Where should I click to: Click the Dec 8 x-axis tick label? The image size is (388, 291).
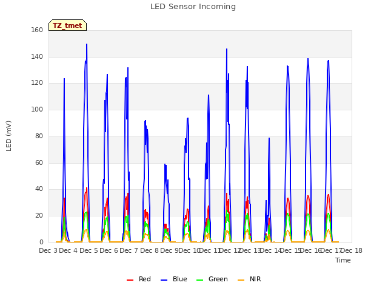point(149,250)
